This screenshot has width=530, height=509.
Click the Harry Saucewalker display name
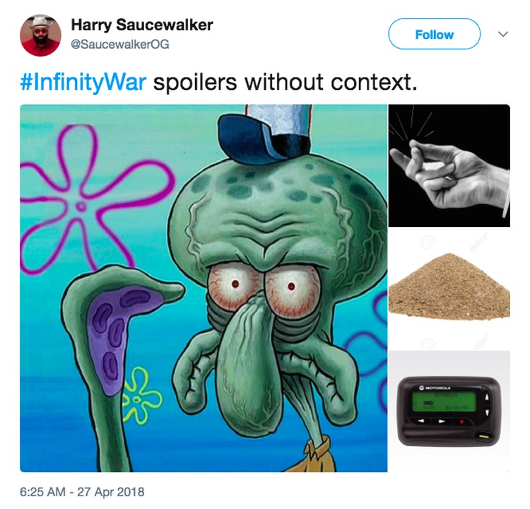point(142,25)
